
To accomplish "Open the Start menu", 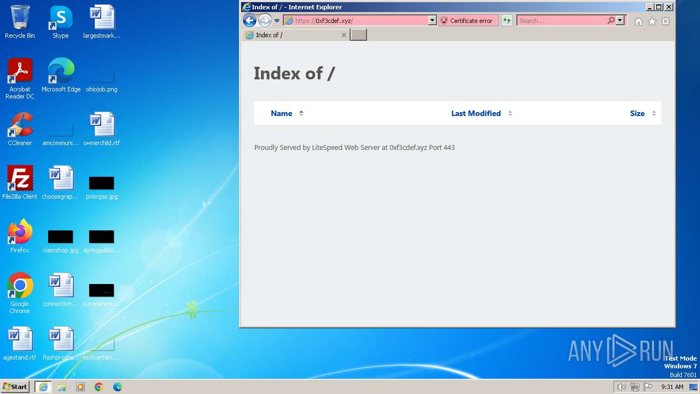I will [15, 387].
